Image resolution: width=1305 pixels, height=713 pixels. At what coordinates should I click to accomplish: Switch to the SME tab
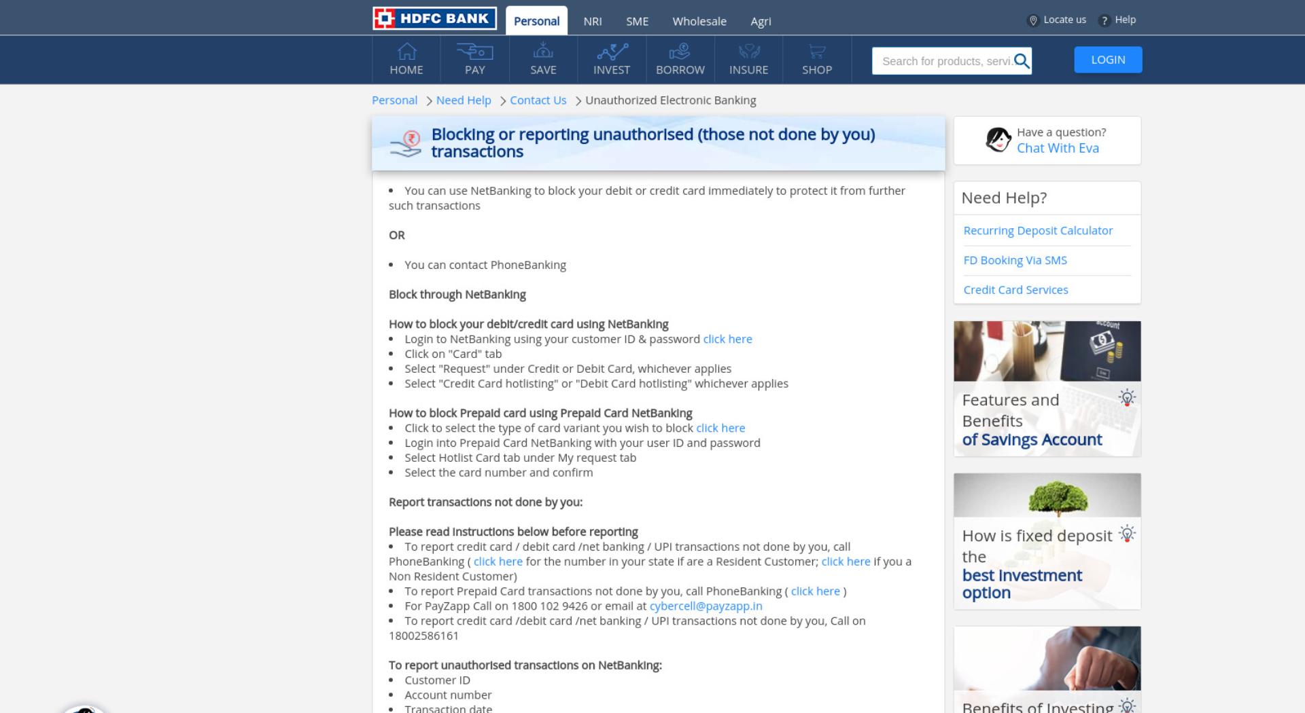[x=638, y=22]
